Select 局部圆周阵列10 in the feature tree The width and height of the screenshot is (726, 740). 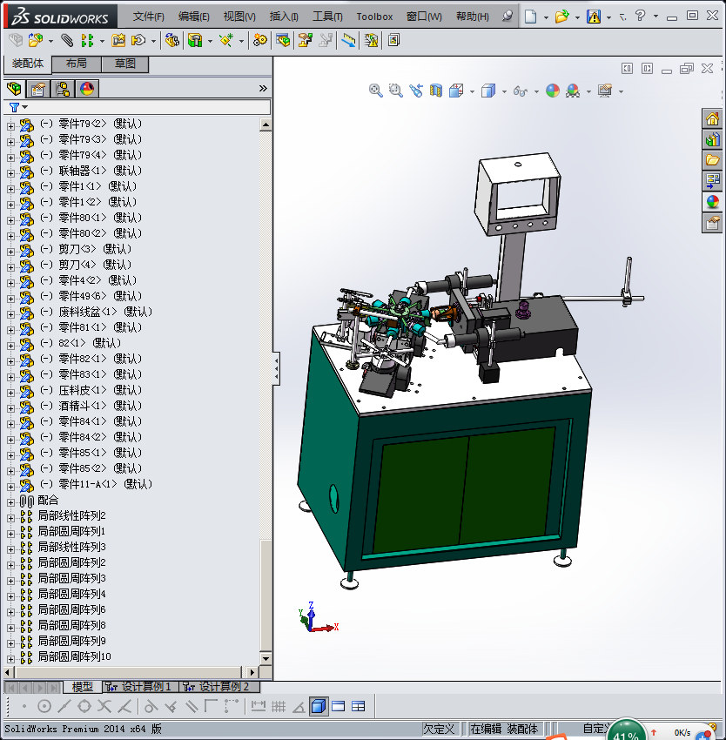[74, 656]
